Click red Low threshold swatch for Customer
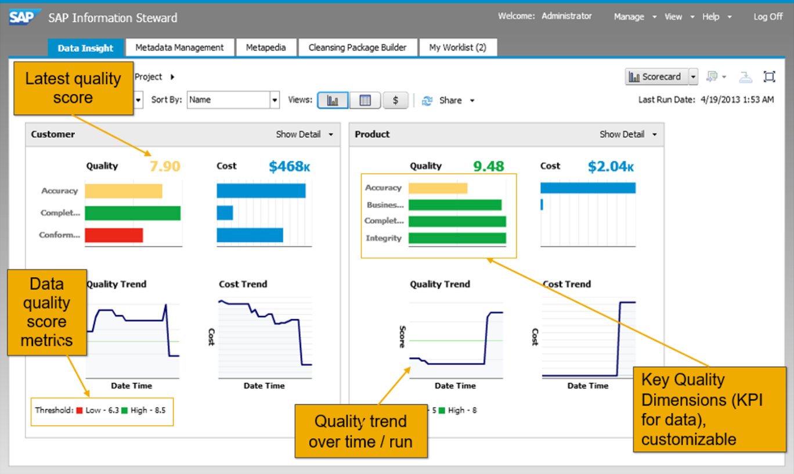 [x=80, y=411]
